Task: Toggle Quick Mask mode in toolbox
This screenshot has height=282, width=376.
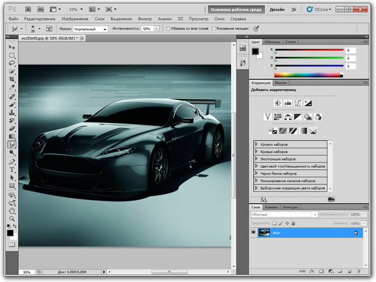Action: (x=12, y=244)
